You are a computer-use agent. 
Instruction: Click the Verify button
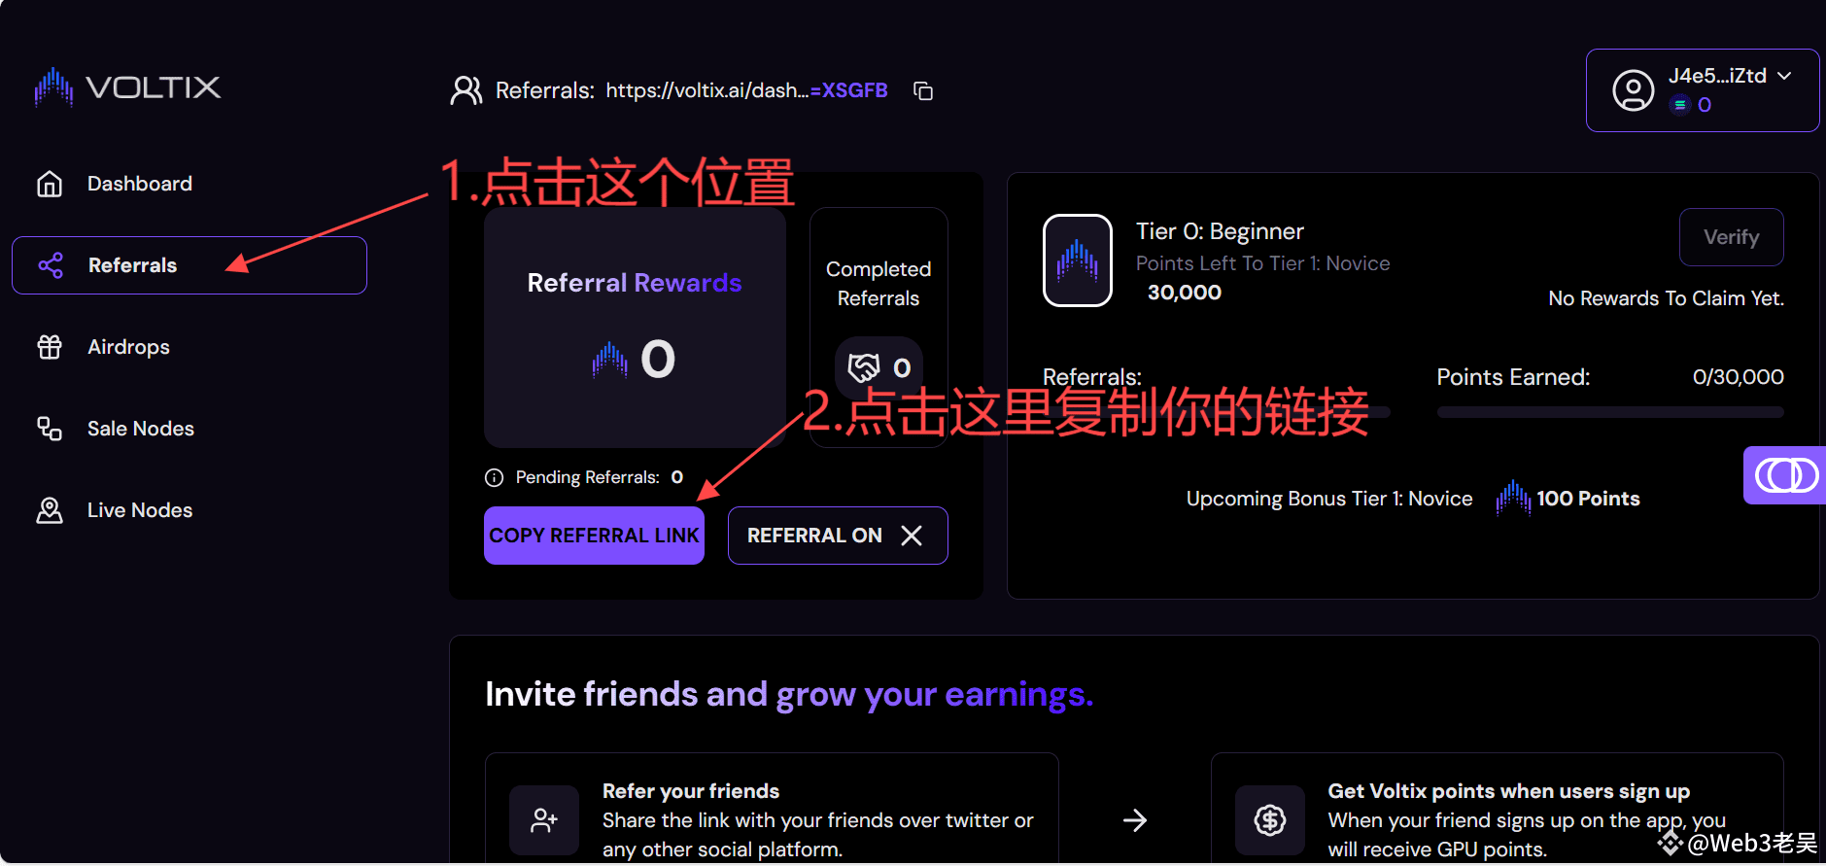click(1732, 237)
